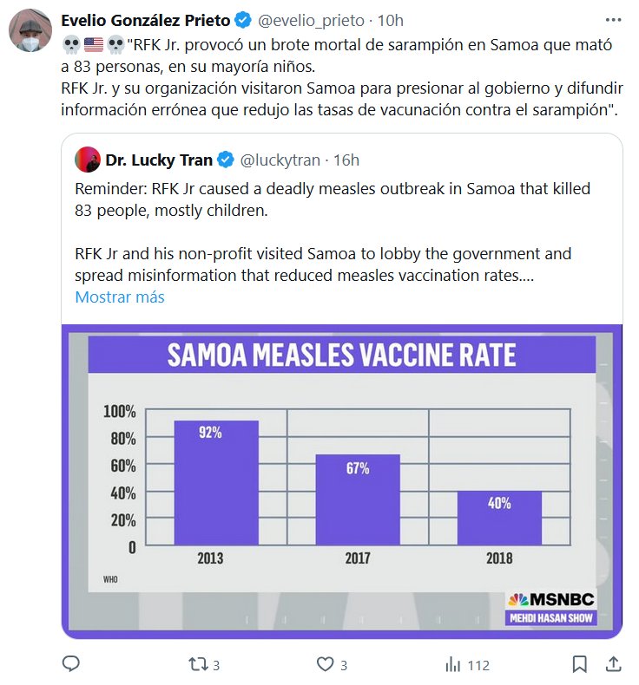
Task: Like the tweet with the heart icon
Action: [326, 665]
